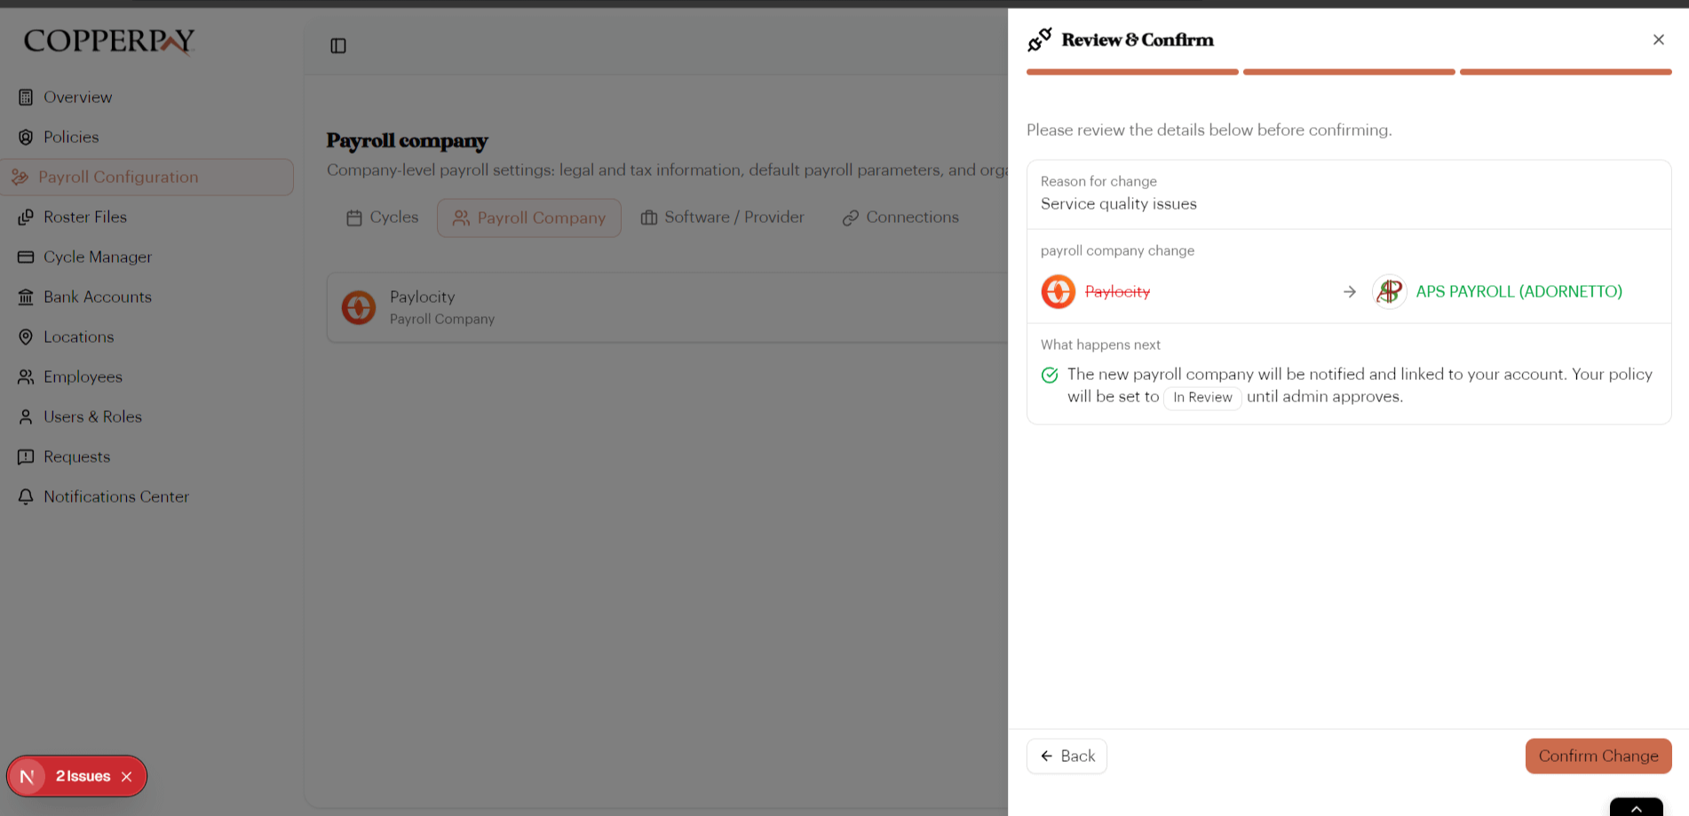1689x816 pixels.
Task: Select the APS Payroll logo icon
Action: (1389, 291)
